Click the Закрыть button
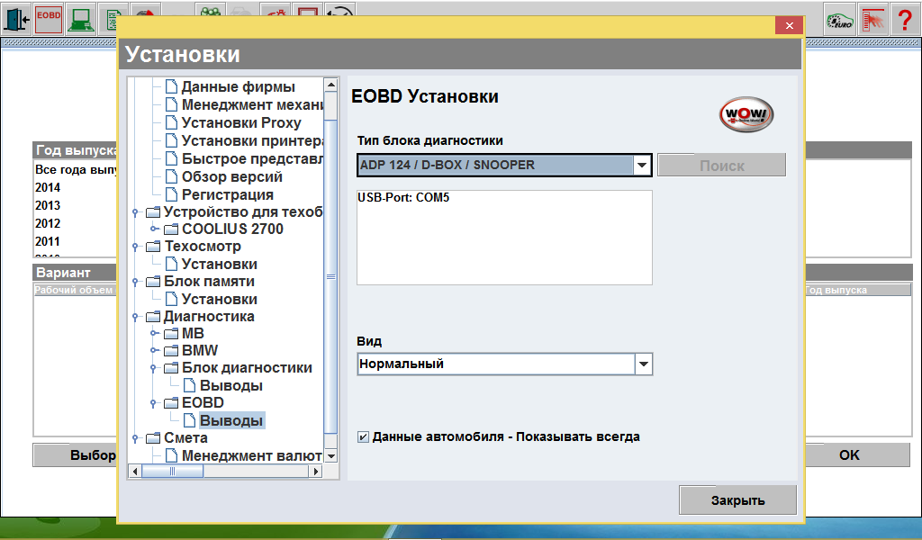This screenshot has height=540, width=922. 738,500
